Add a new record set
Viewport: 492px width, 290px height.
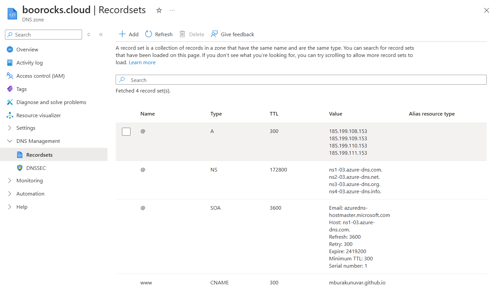click(x=129, y=34)
